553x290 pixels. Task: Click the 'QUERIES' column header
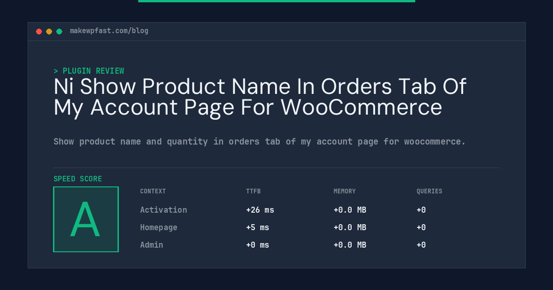coord(429,191)
